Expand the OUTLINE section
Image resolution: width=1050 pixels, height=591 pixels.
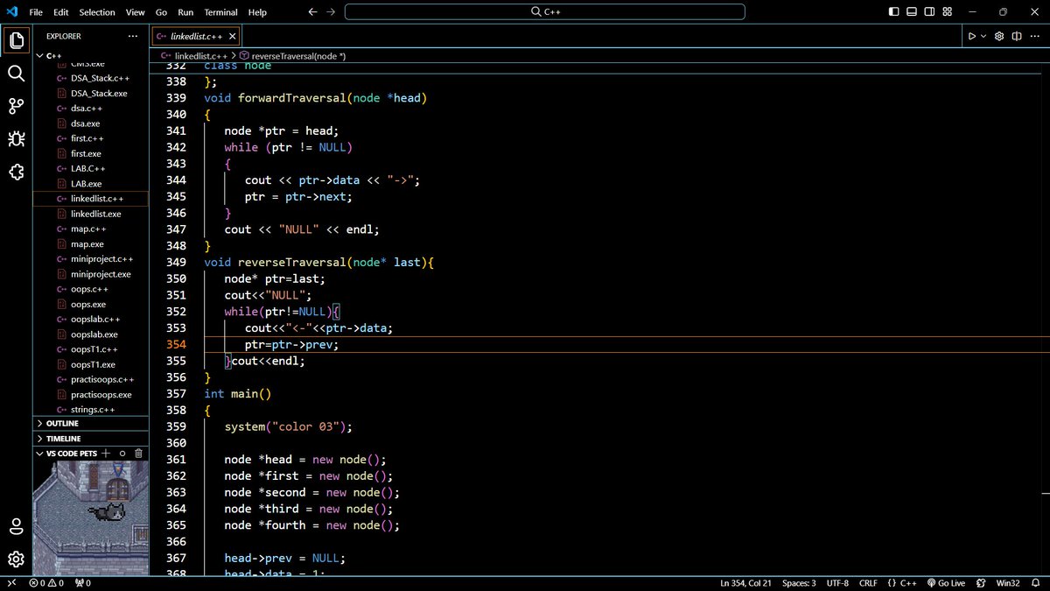pos(91,423)
